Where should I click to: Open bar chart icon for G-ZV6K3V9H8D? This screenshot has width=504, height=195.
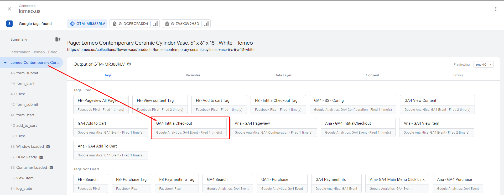click(x=206, y=24)
